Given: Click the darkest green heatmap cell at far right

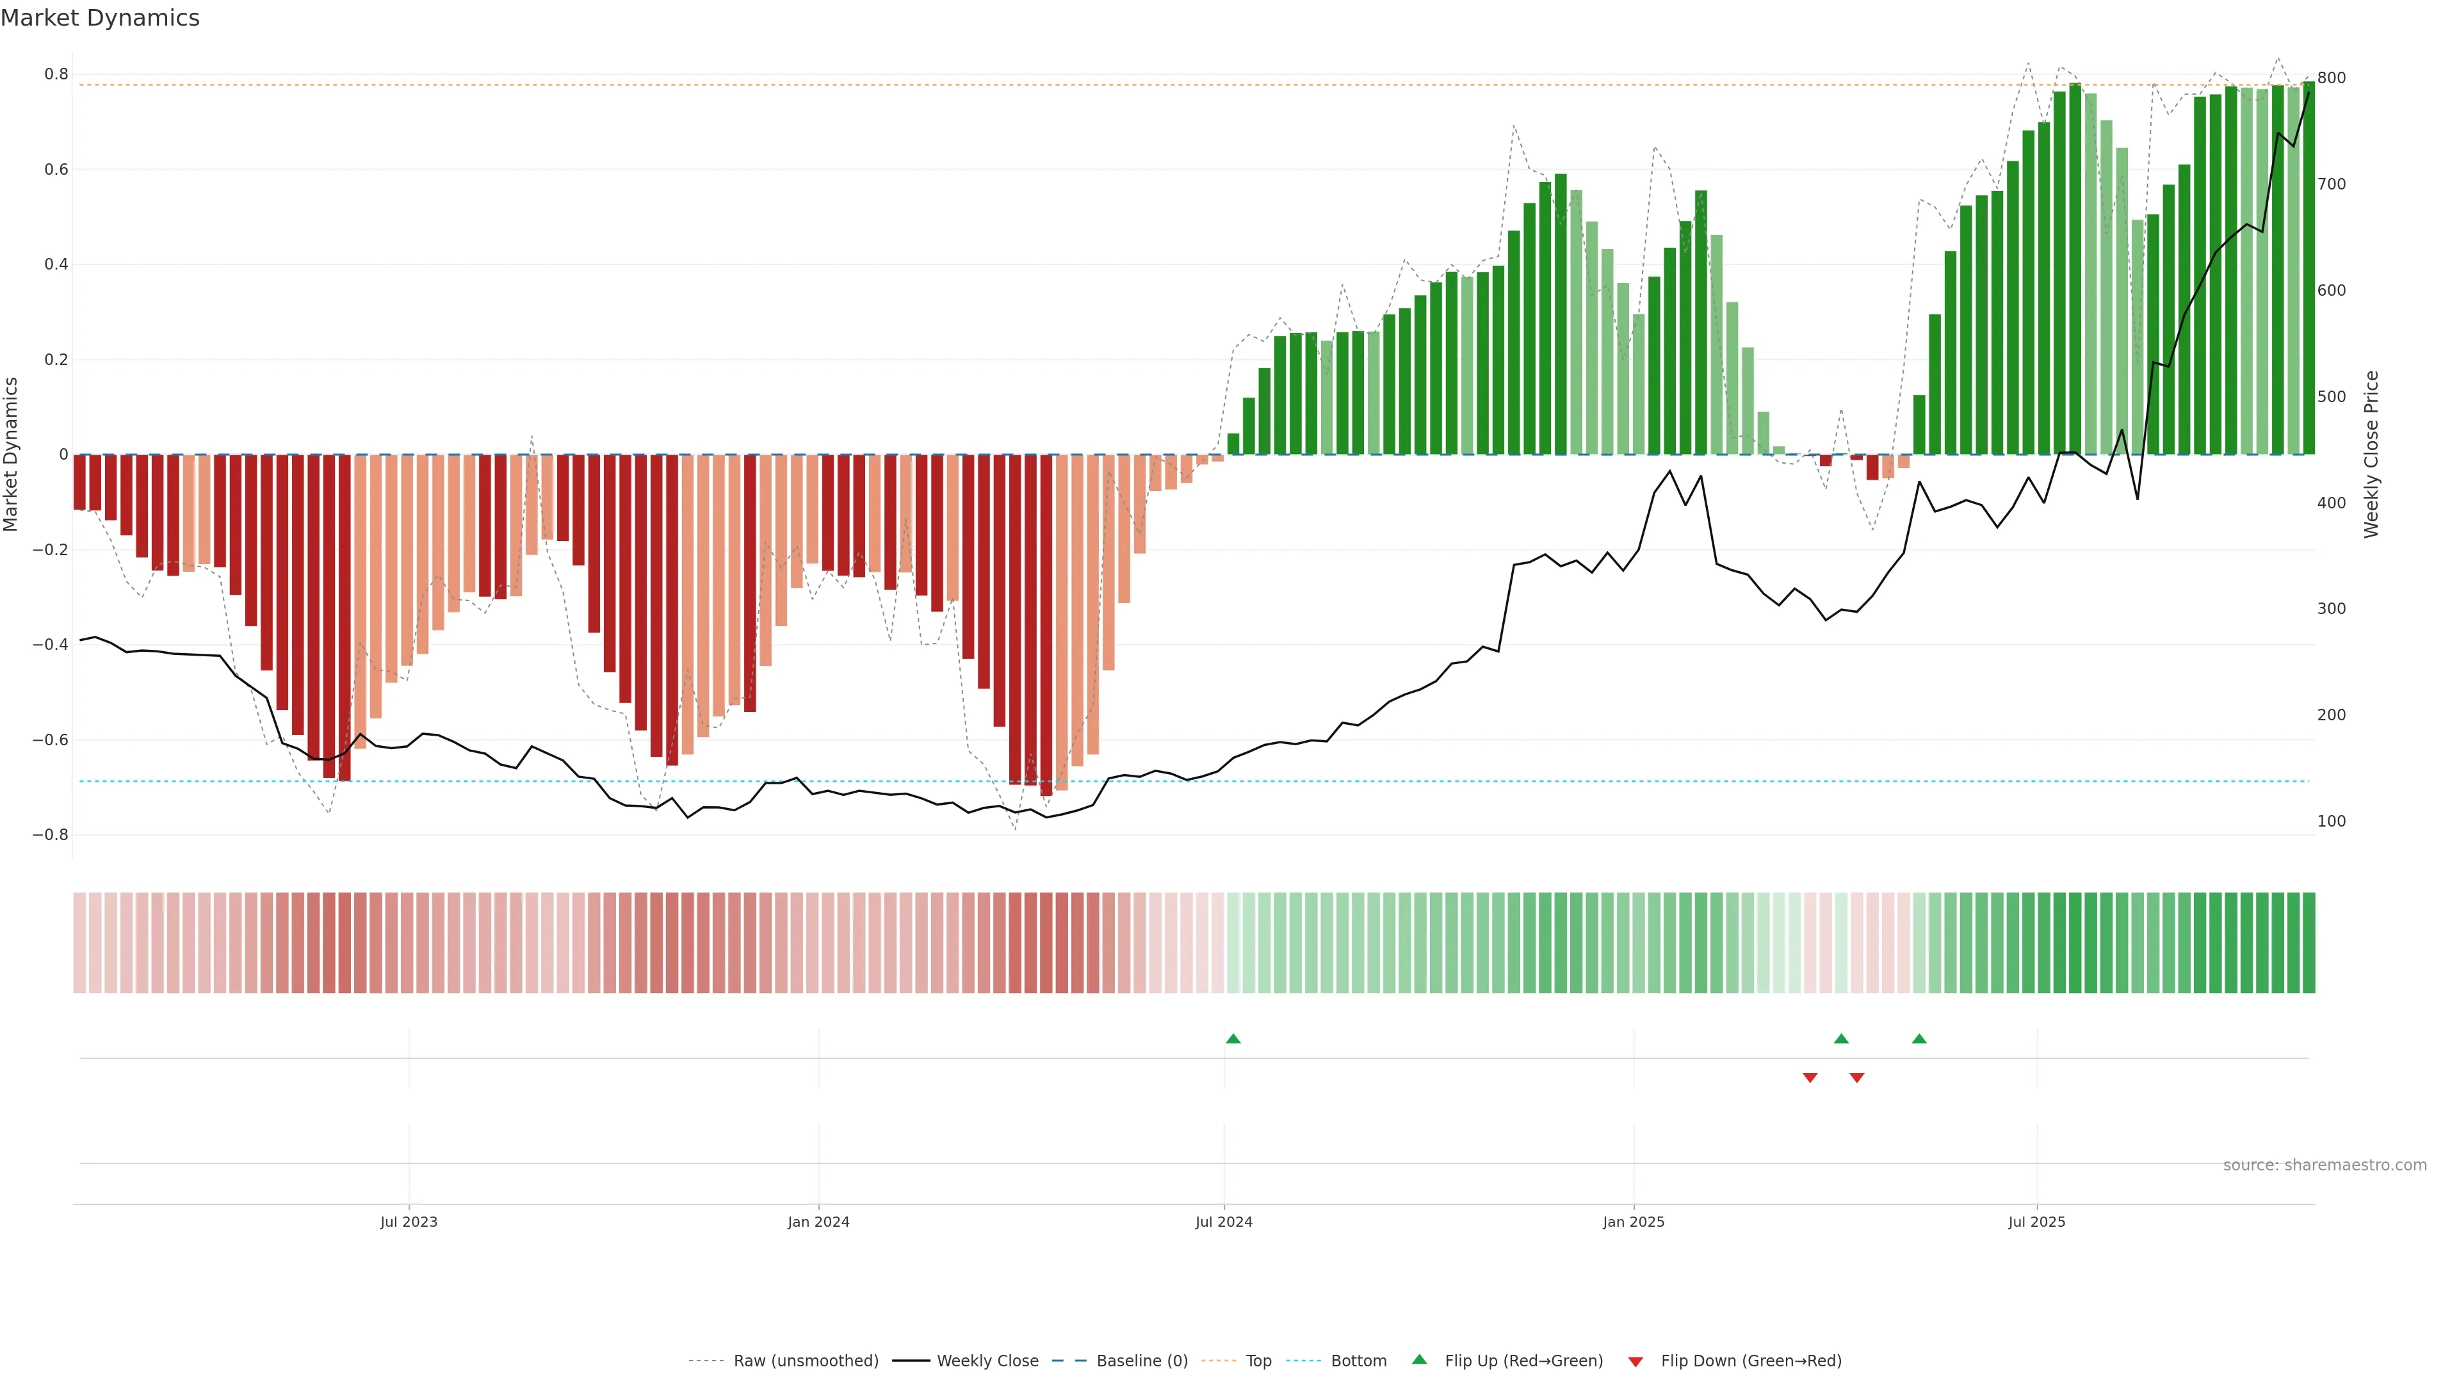Looking at the screenshot, I should [2308, 943].
